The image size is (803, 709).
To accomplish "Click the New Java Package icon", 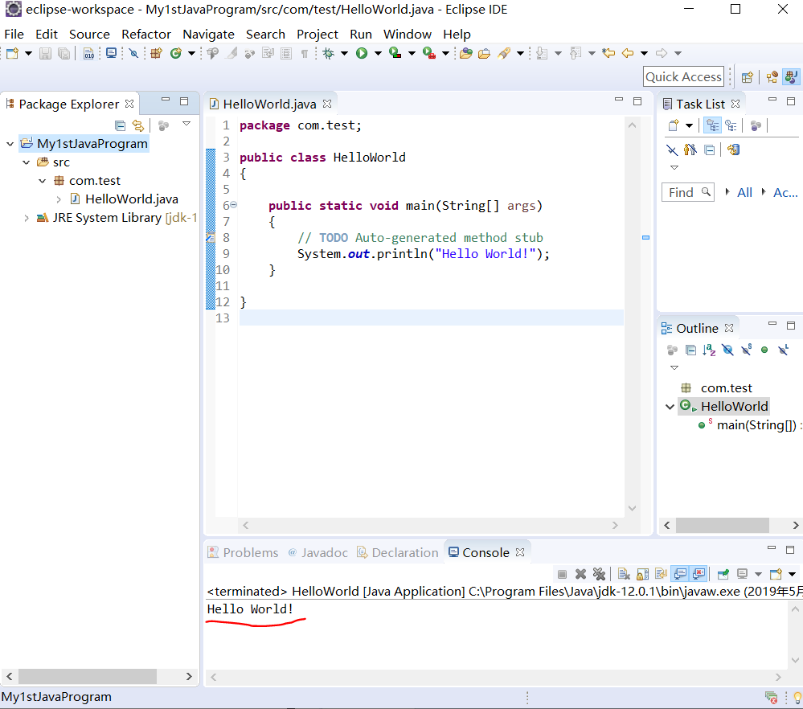I will (156, 53).
